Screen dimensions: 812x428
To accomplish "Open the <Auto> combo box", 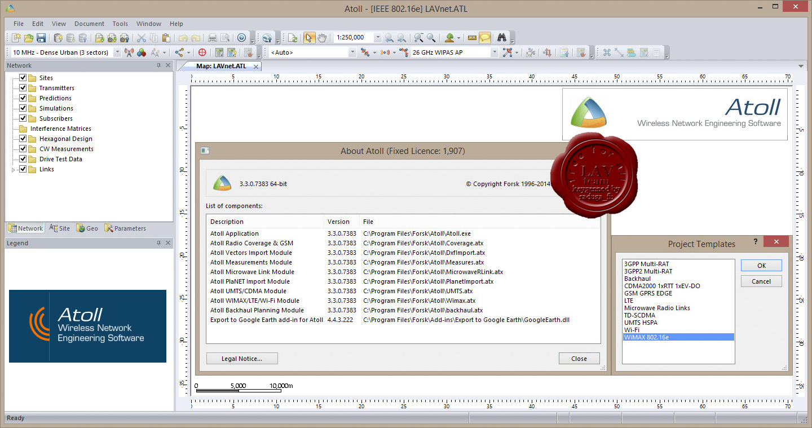I will 352,52.
